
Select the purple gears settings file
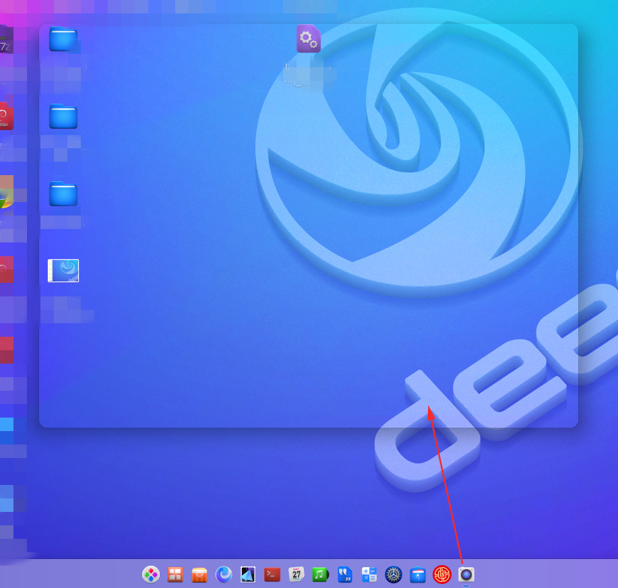tap(309, 38)
